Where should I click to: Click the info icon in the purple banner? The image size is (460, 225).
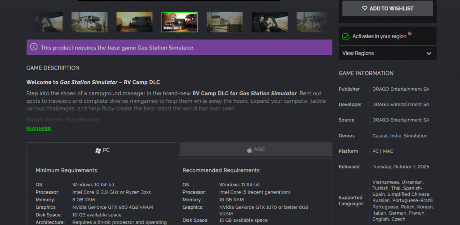point(33,47)
